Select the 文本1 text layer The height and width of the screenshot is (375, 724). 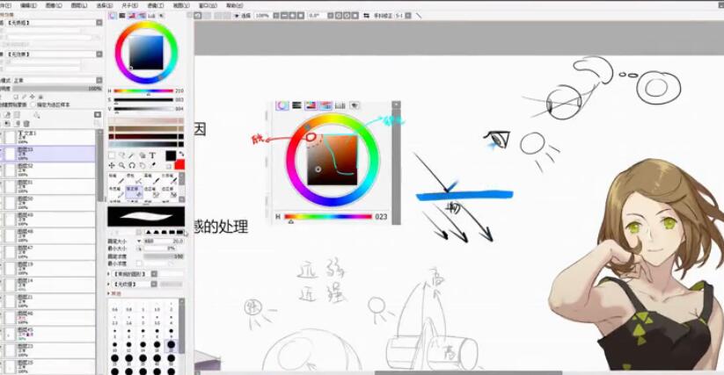point(49,137)
